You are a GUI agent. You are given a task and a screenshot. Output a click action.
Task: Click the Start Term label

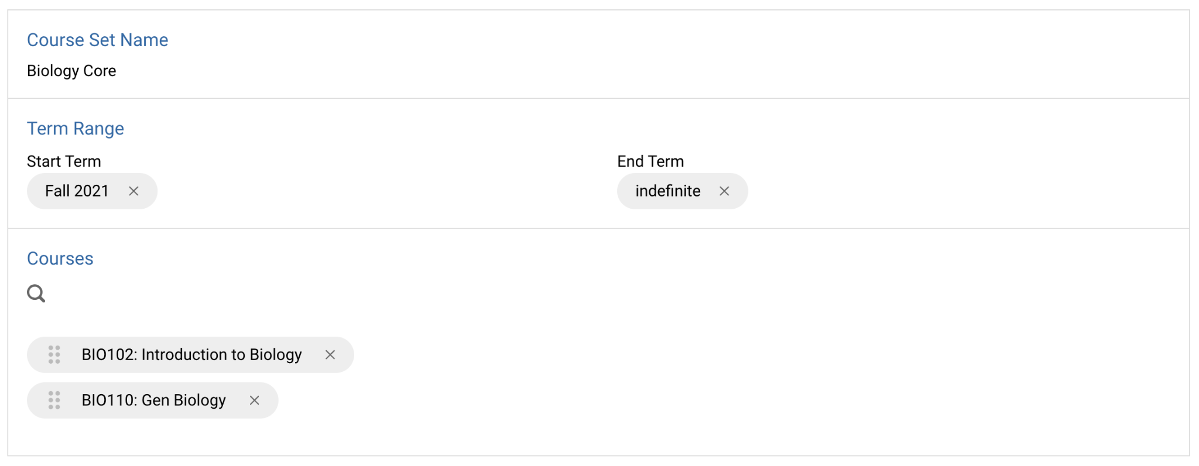point(63,161)
